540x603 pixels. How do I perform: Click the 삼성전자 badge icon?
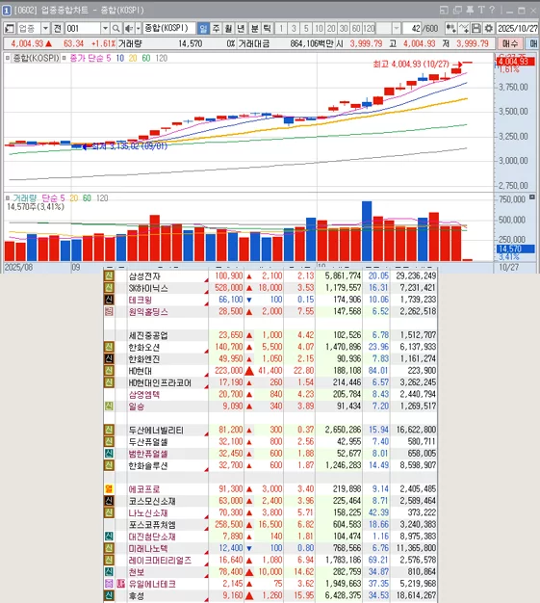click(109, 275)
